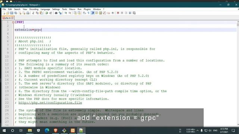The height and width of the screenshot is (134, 239).
Task: Toggle show all characters icon
Action: 89,13
